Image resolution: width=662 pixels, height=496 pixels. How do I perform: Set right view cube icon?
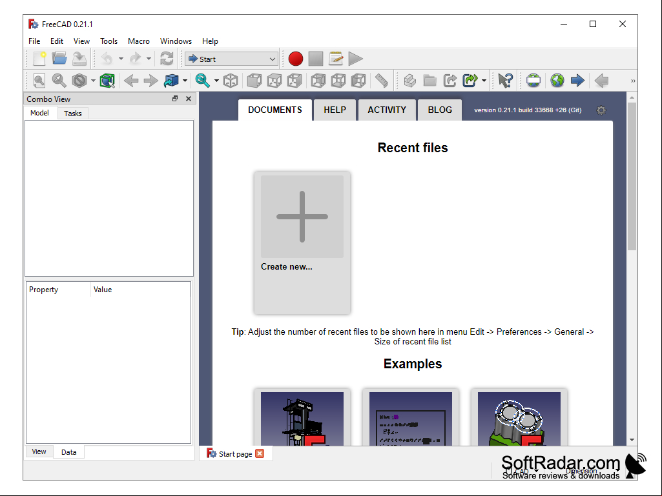pos(295,81)
